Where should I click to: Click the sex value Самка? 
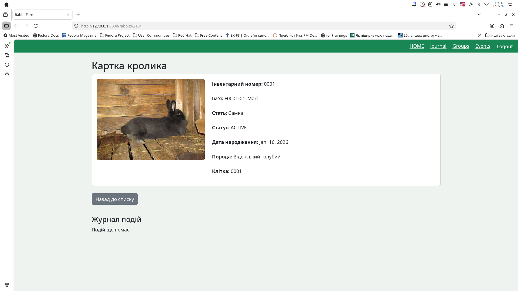236,113
